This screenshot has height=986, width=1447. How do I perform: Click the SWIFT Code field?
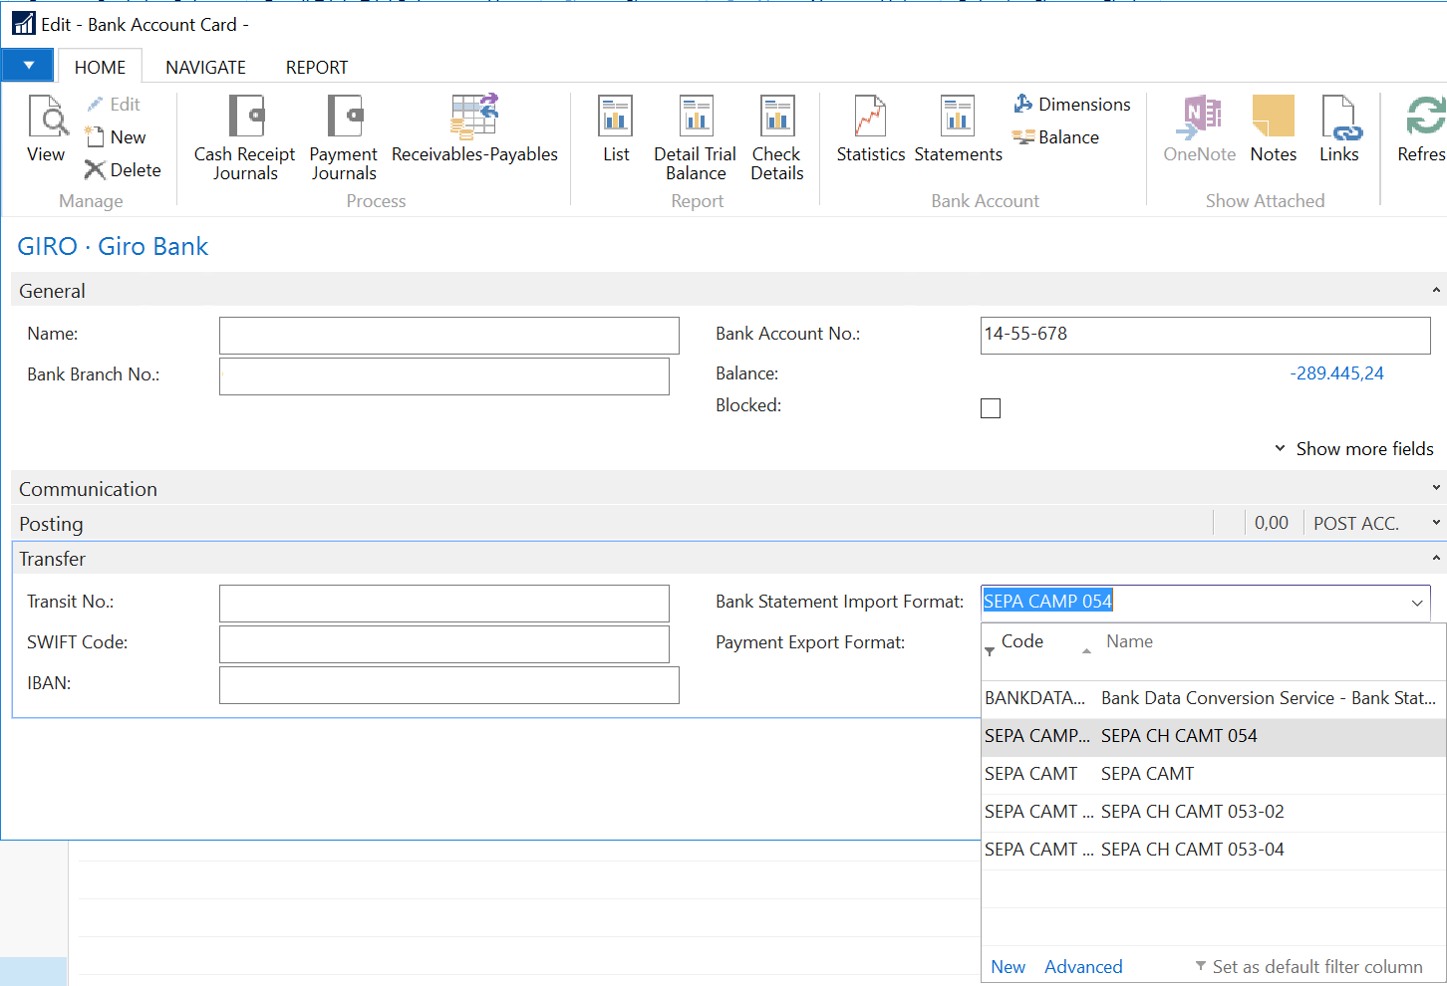444,644
